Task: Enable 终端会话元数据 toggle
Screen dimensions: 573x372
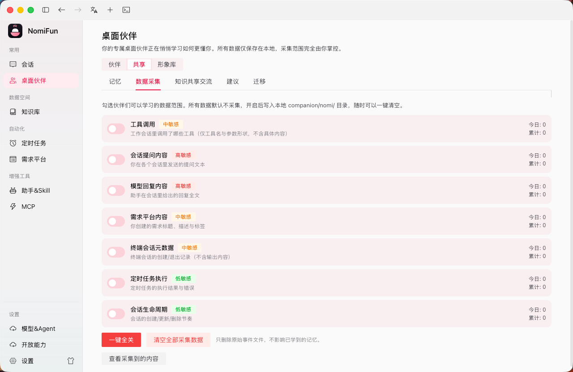Action: pos(116,252)
